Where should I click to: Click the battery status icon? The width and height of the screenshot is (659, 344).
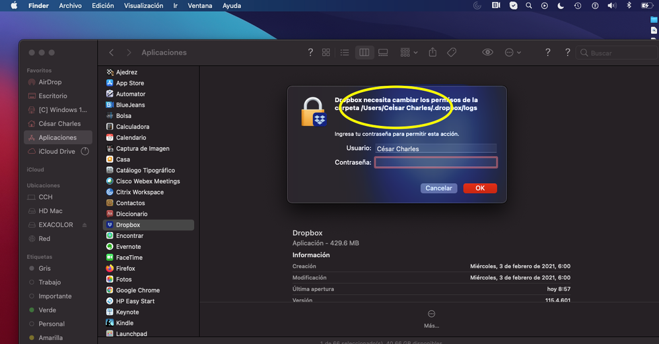pyautogui.click(x=646, y=5)
